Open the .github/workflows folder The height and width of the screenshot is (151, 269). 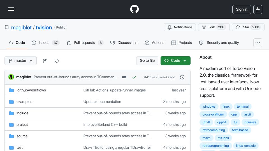(x=31, y=90)
